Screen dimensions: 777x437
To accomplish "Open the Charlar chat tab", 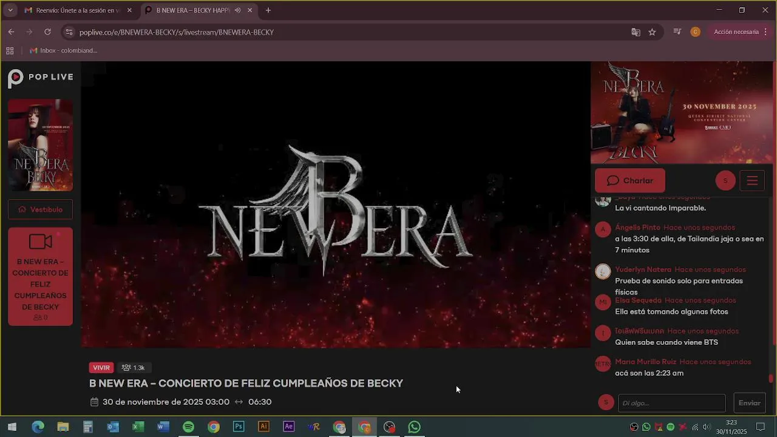I will (x=629, y=181).
